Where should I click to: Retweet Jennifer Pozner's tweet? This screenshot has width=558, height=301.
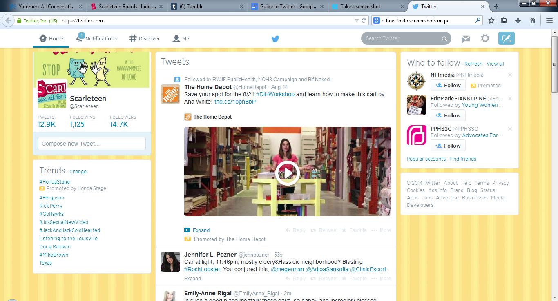point(324,279)
